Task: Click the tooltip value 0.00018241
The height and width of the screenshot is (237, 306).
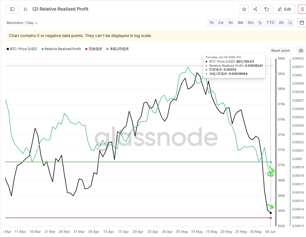Action: 254,66
